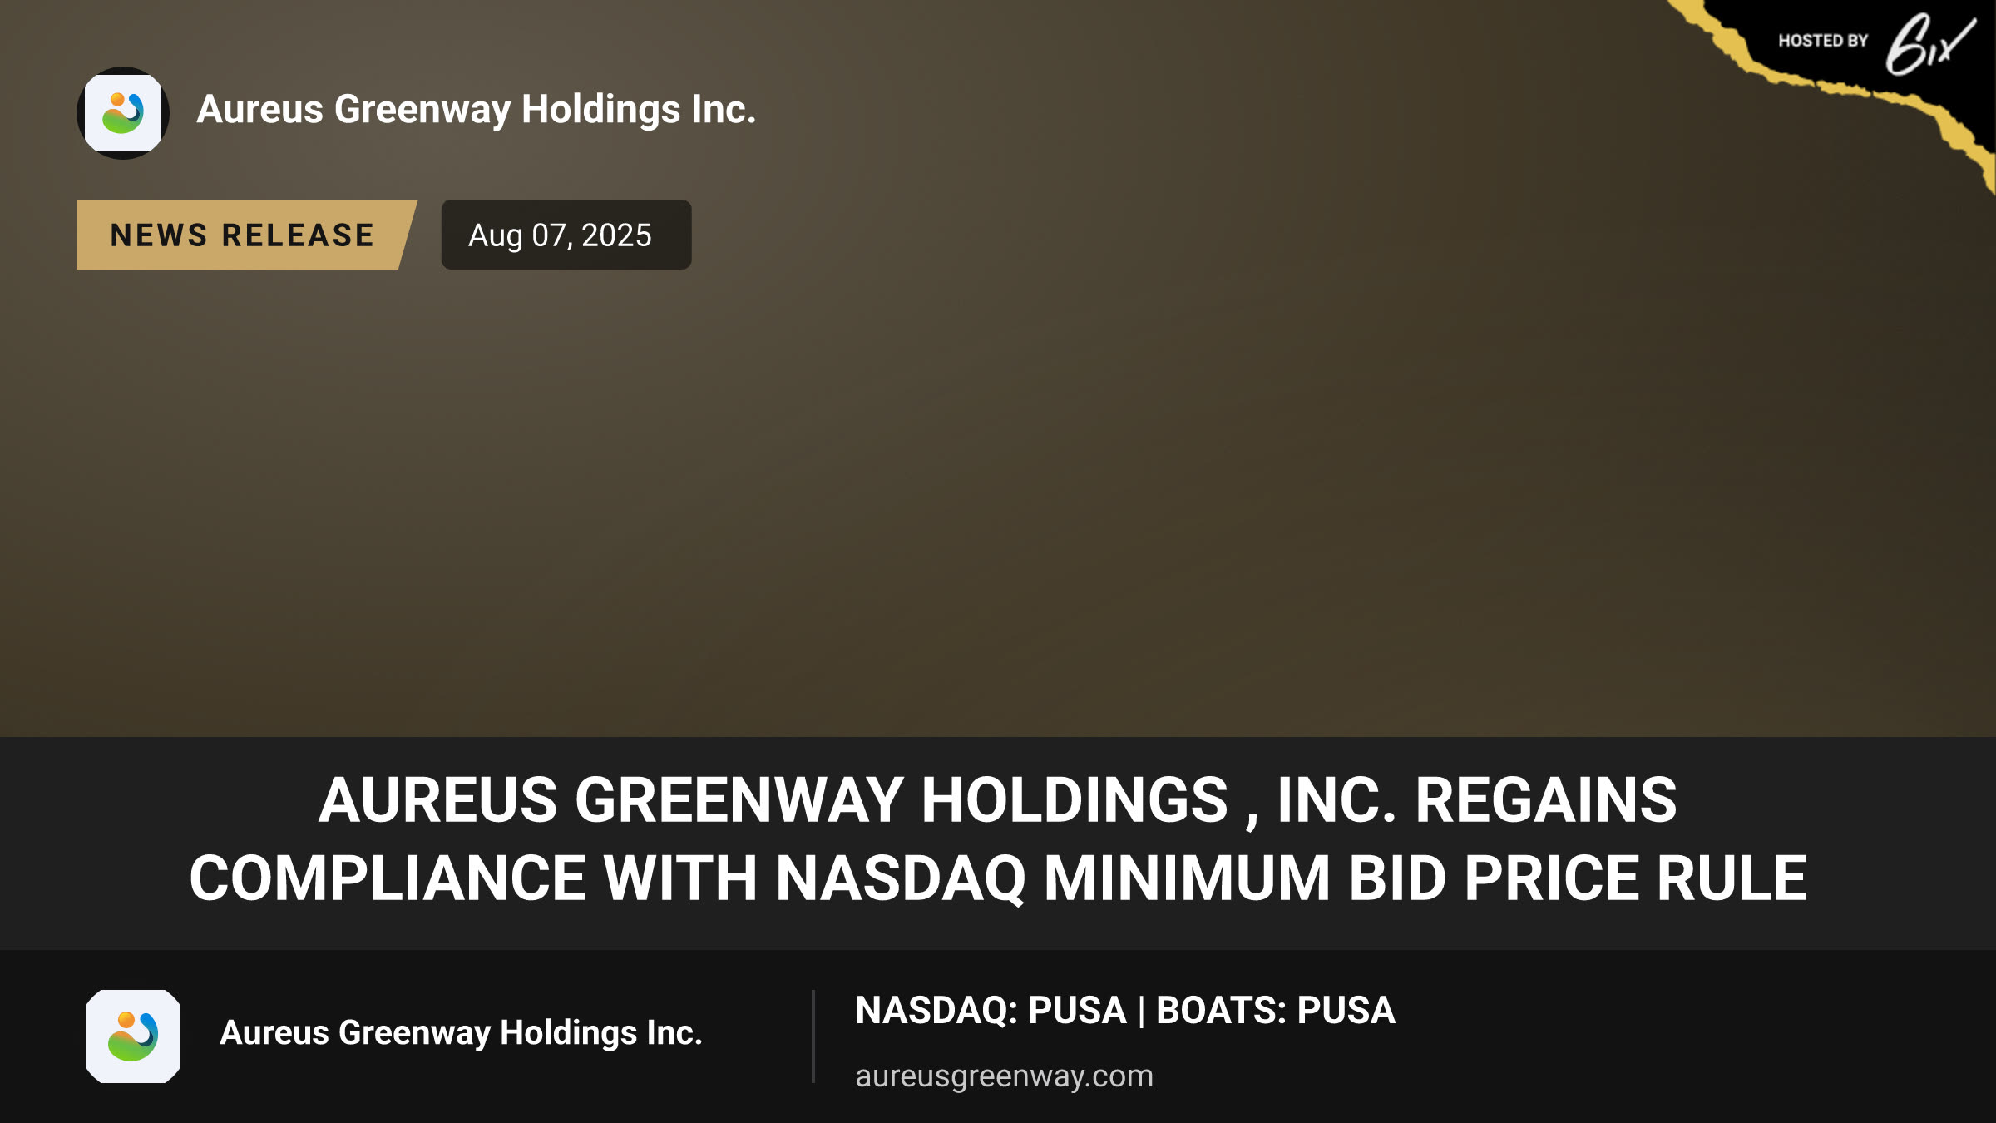Screen dimensions: 1996x1123
Task: Click the word REGAINS in the headline
Action: tap(1546, 800)
